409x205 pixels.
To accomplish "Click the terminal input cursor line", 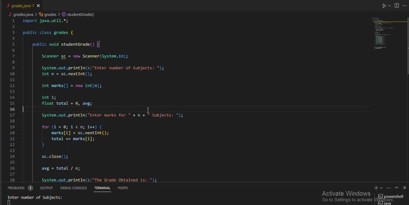I will [9, 203].
